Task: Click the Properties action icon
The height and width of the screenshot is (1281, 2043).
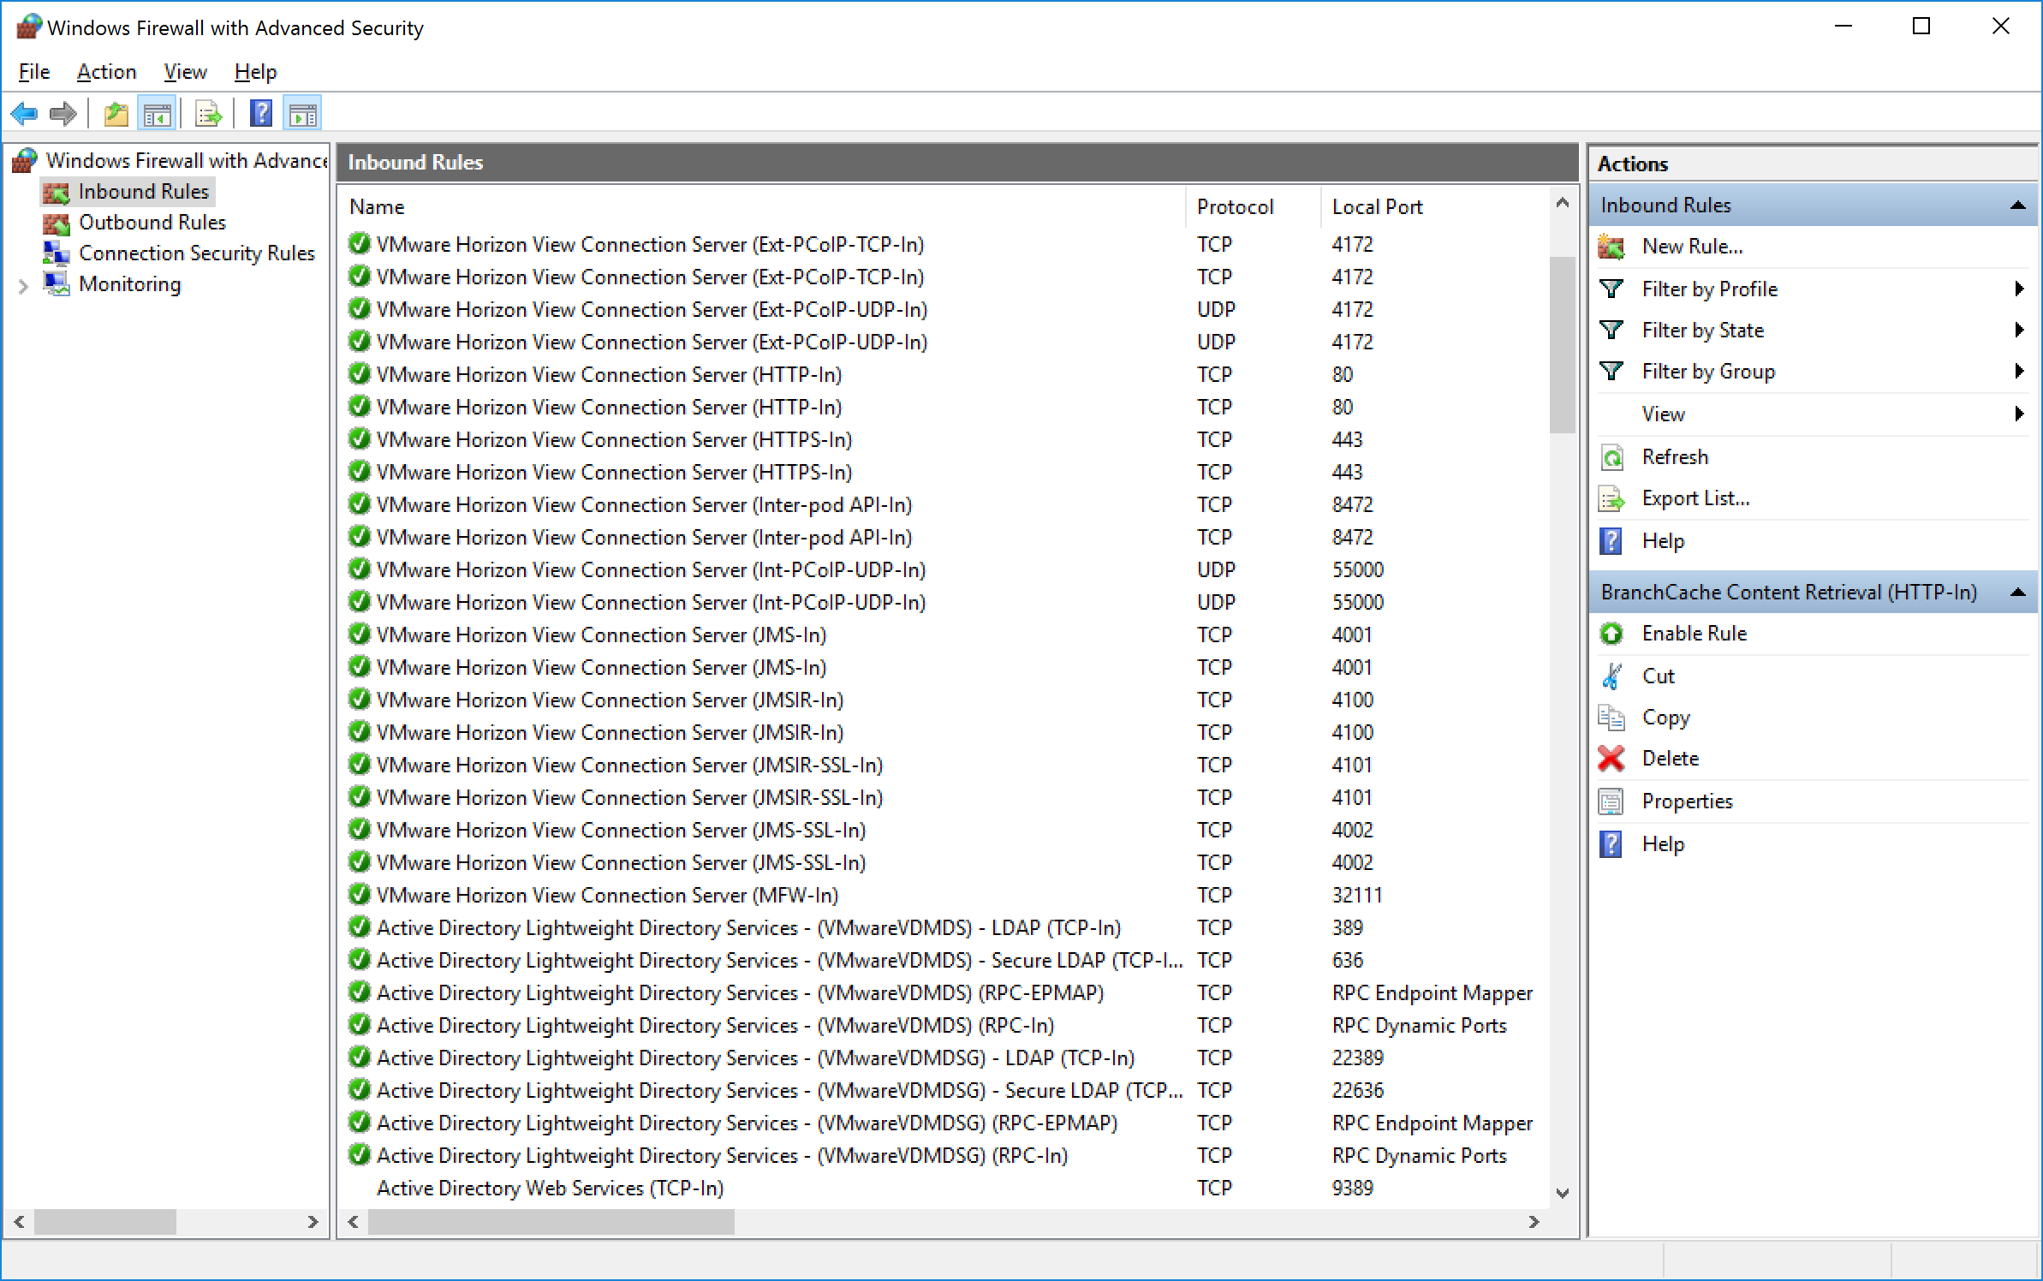Action: coord(1611,801)
